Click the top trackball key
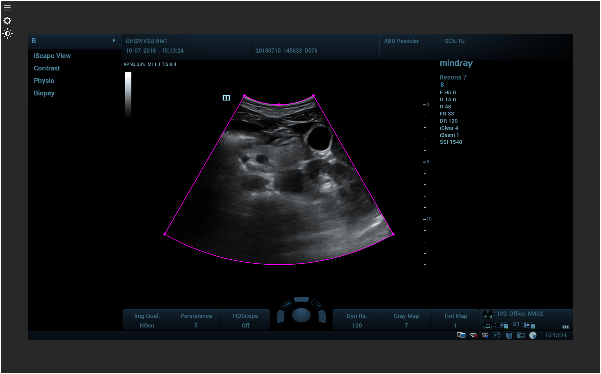This screenshot has height=374, width=601. (x=301, y=299)
